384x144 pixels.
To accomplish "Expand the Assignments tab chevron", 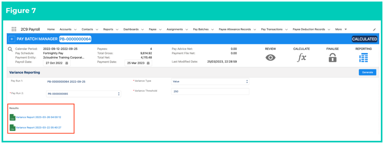I will tap(186, 30).
